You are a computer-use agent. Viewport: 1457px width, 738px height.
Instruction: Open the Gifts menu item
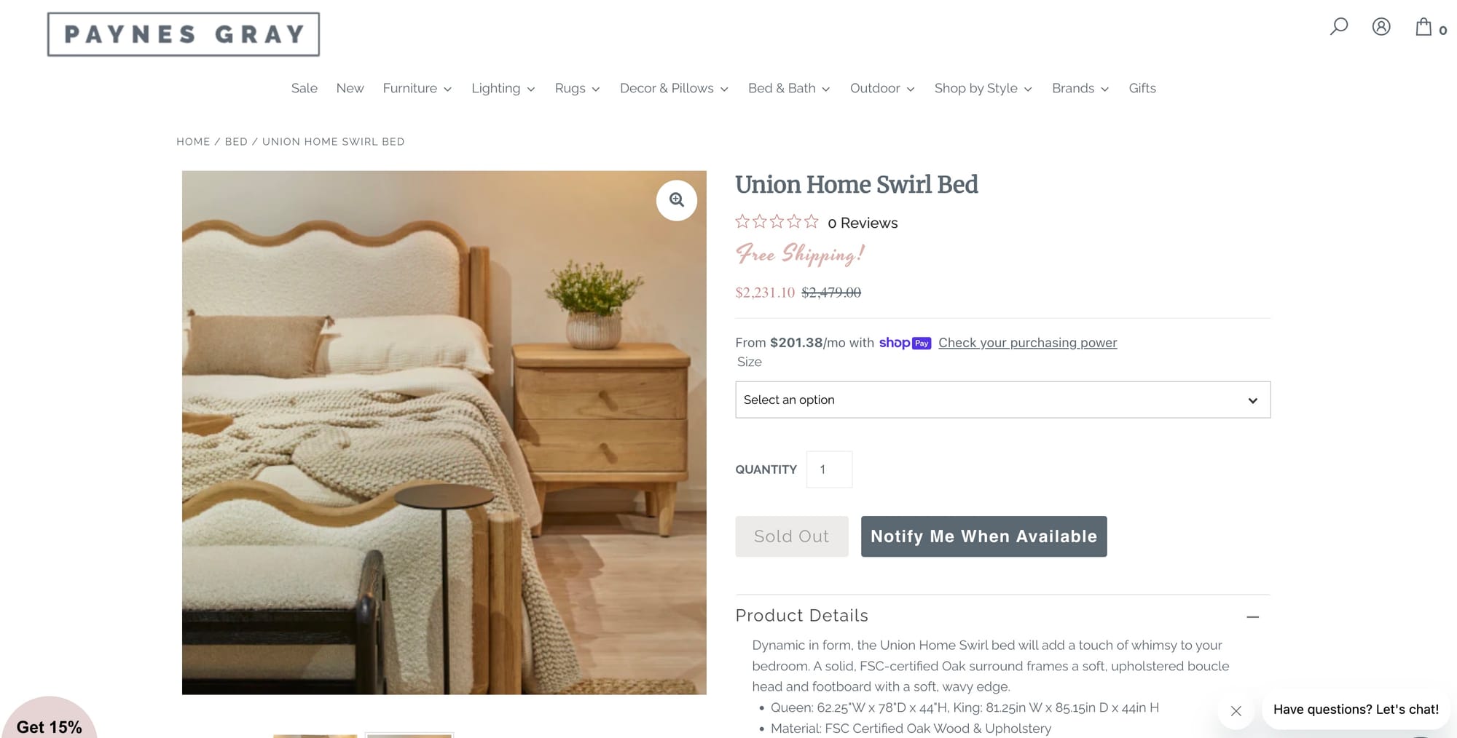click(1142, 88)
